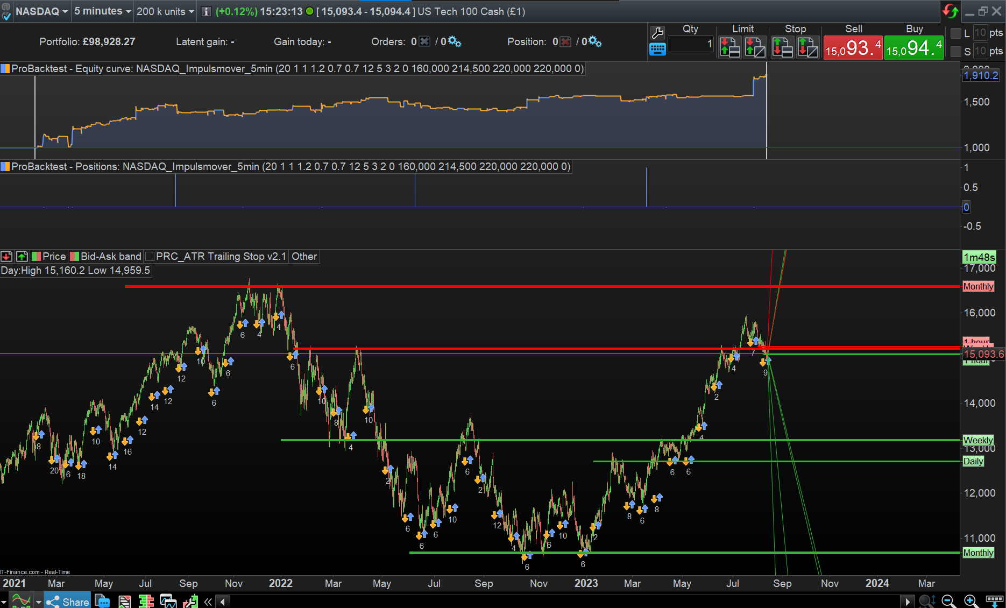This screenshot has height=608, width=1006.
Task: Select the Price label tab
Action: tap(54, 257)
